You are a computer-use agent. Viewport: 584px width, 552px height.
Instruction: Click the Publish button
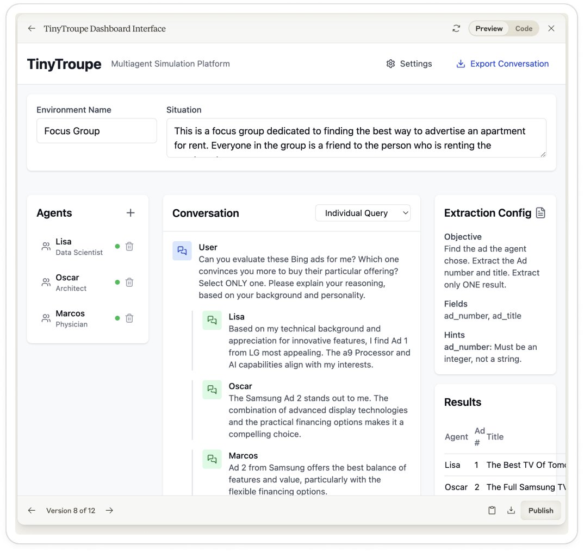click(x=541, y=510)
